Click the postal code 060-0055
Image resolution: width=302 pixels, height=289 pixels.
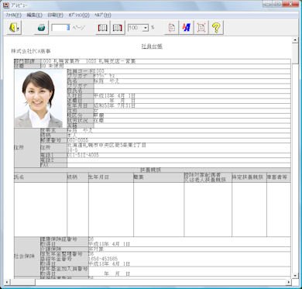[77, 140]
